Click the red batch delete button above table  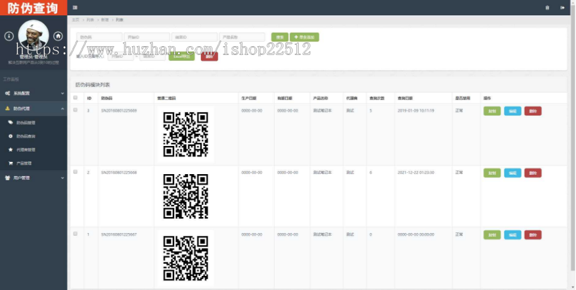[x=209, y=56]
